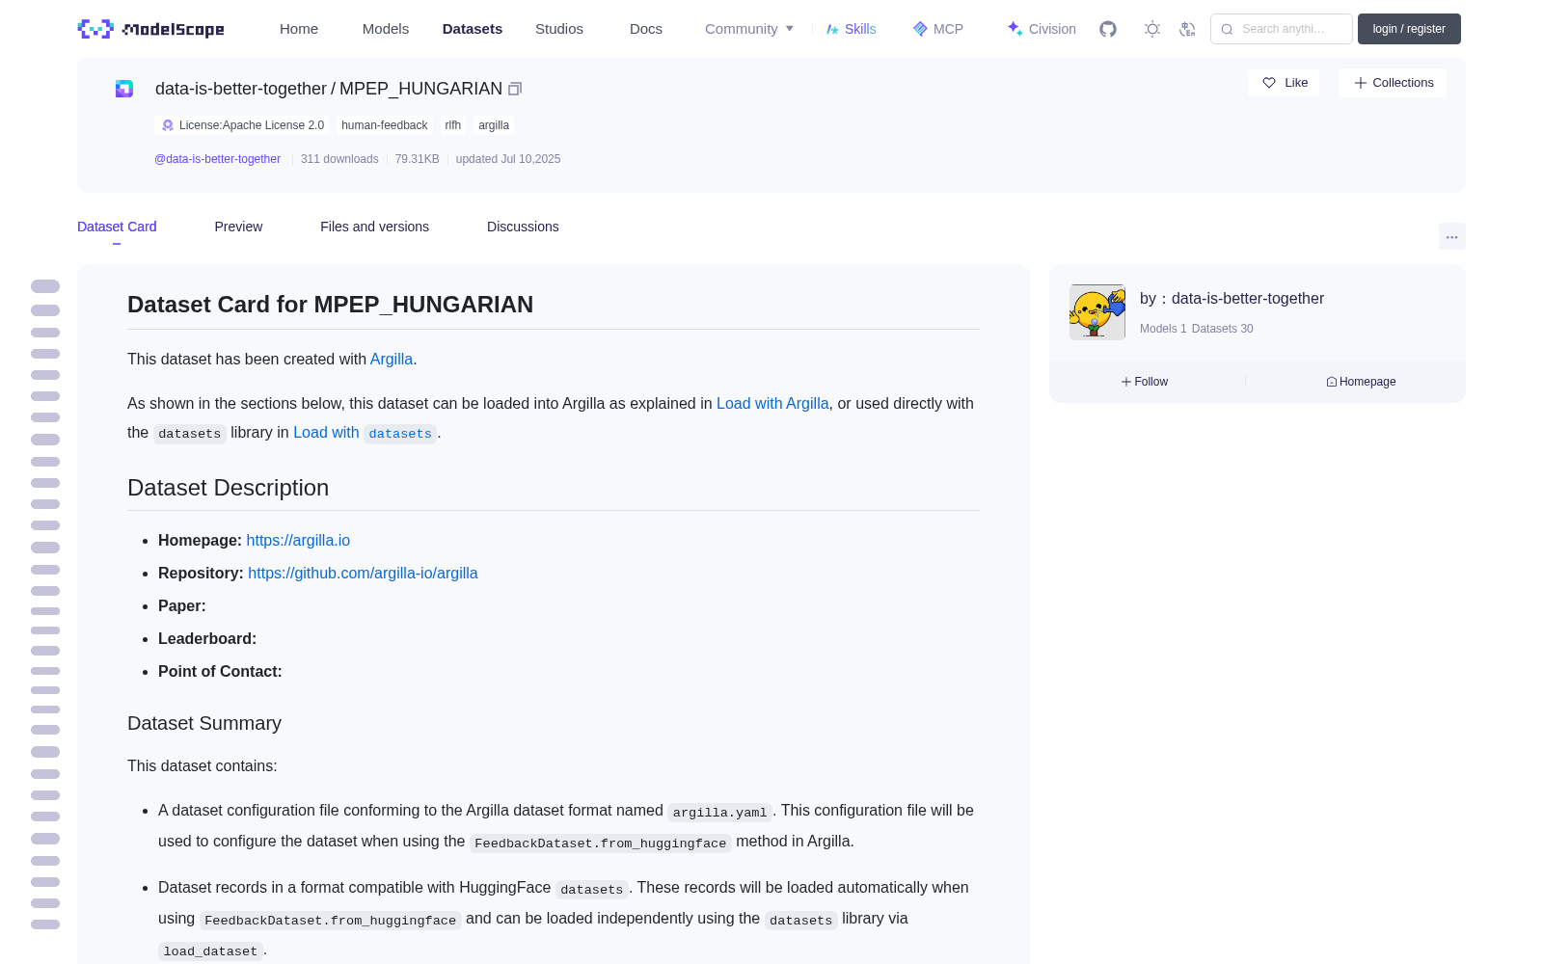Click 'Models 1' in author card
The height and width of the screenshot is (964, 1543).
1163,329
